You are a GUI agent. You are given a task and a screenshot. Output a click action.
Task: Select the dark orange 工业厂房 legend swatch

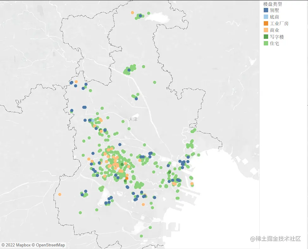pos(266,23)
